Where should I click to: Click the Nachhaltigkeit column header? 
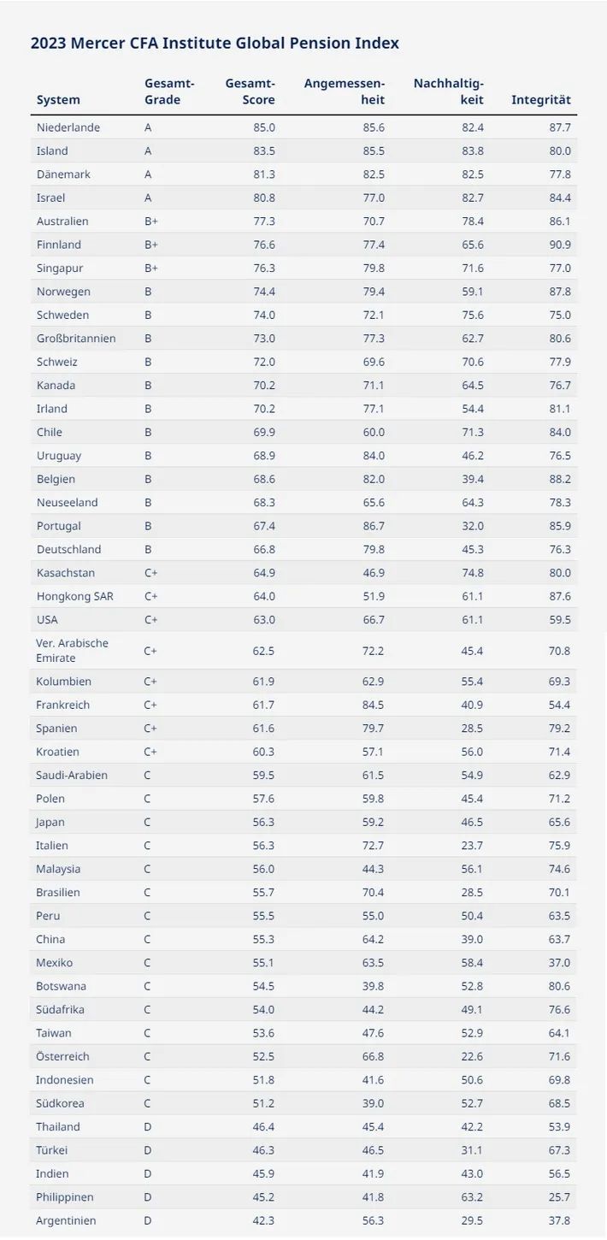pyautogui.click(x=448, y=92)
